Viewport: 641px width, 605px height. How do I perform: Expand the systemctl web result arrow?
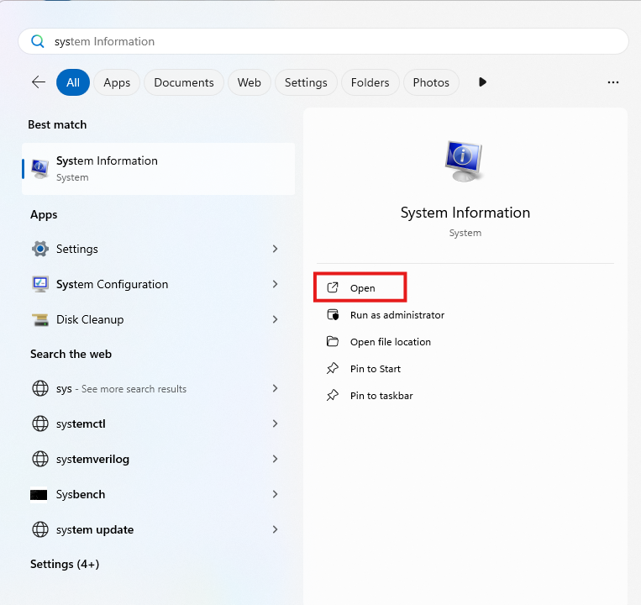point(275,423)
